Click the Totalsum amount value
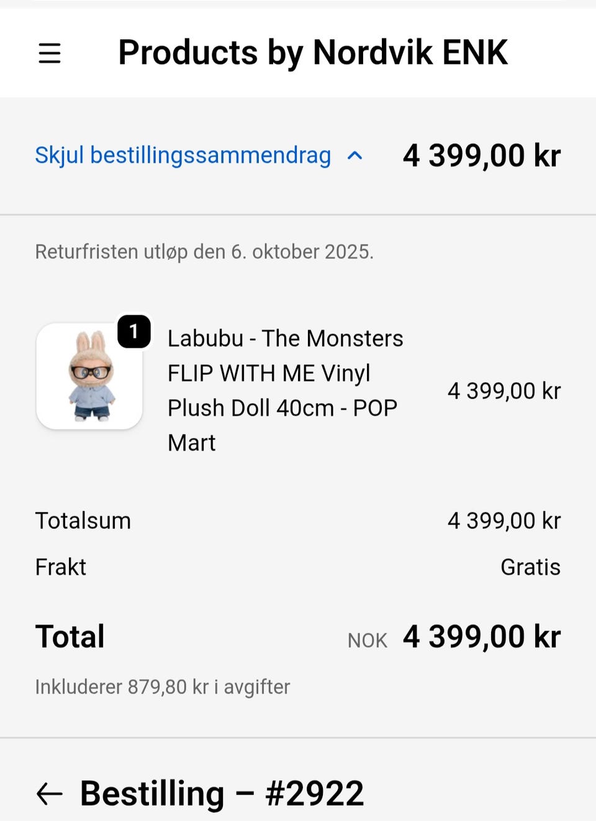The height and width of the screenshot is (821, 596). 503,520
